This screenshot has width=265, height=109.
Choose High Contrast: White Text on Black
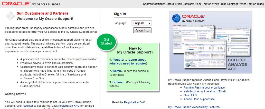coord(242,4)
